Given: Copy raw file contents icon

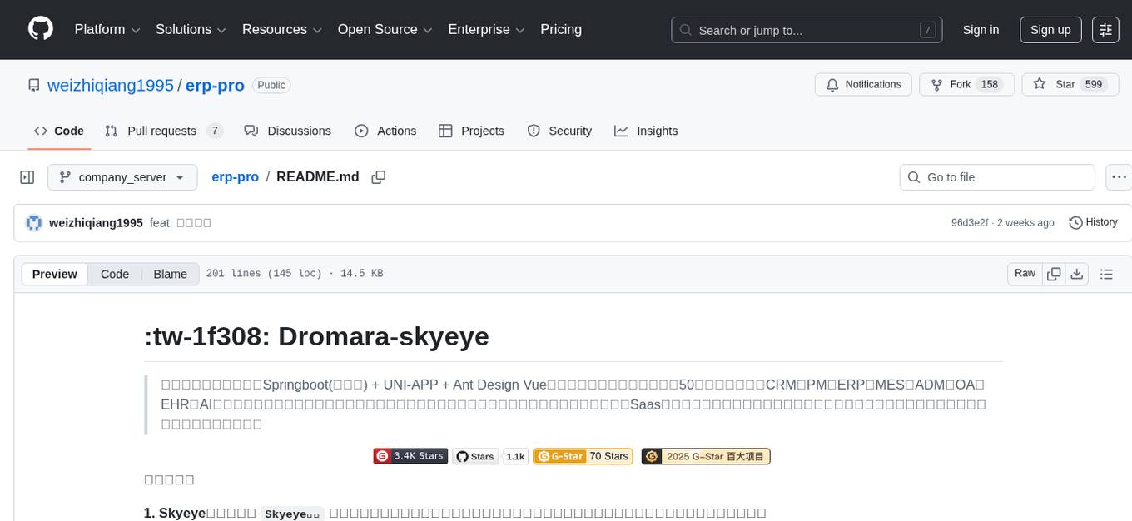Looking at the screenshot, I should (x=1054, y=274).
